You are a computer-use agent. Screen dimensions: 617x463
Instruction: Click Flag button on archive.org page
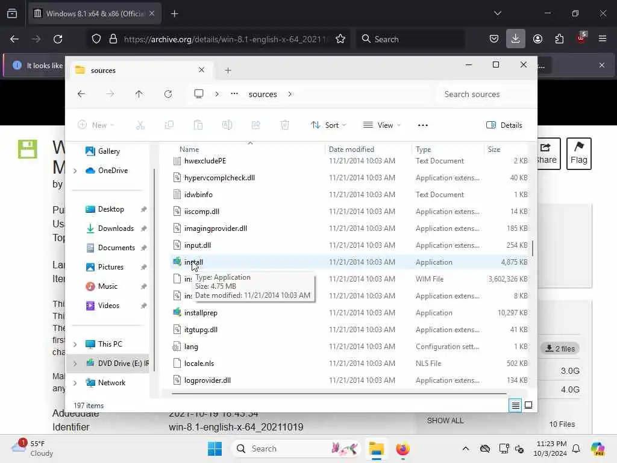[578, 154]
